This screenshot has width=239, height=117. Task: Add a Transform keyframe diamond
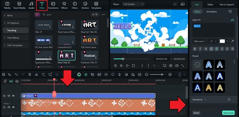229,99
